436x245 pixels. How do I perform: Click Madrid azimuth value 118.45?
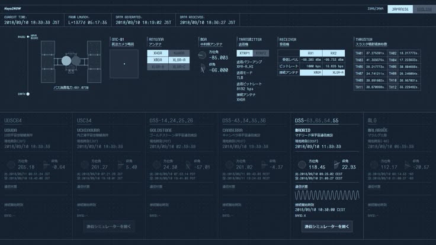click(x=317, y=167)
